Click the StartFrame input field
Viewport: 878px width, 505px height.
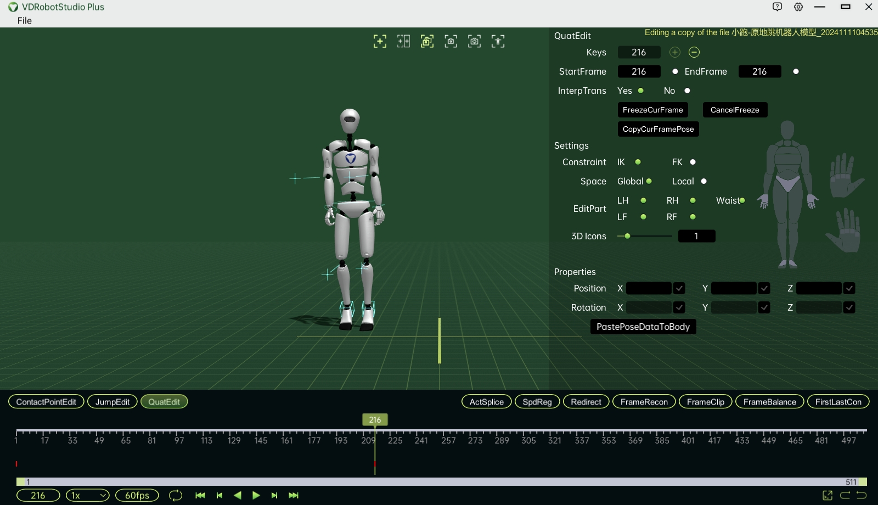tap(639, 71)
